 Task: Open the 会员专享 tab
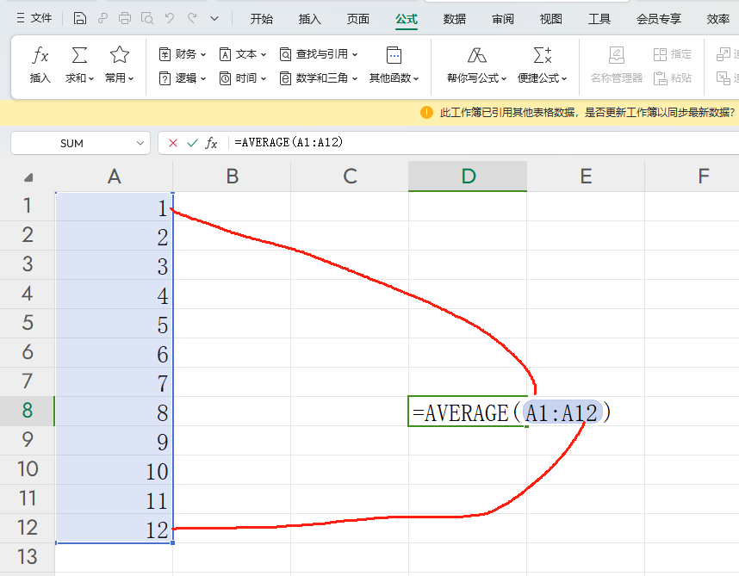coord(659,19)
